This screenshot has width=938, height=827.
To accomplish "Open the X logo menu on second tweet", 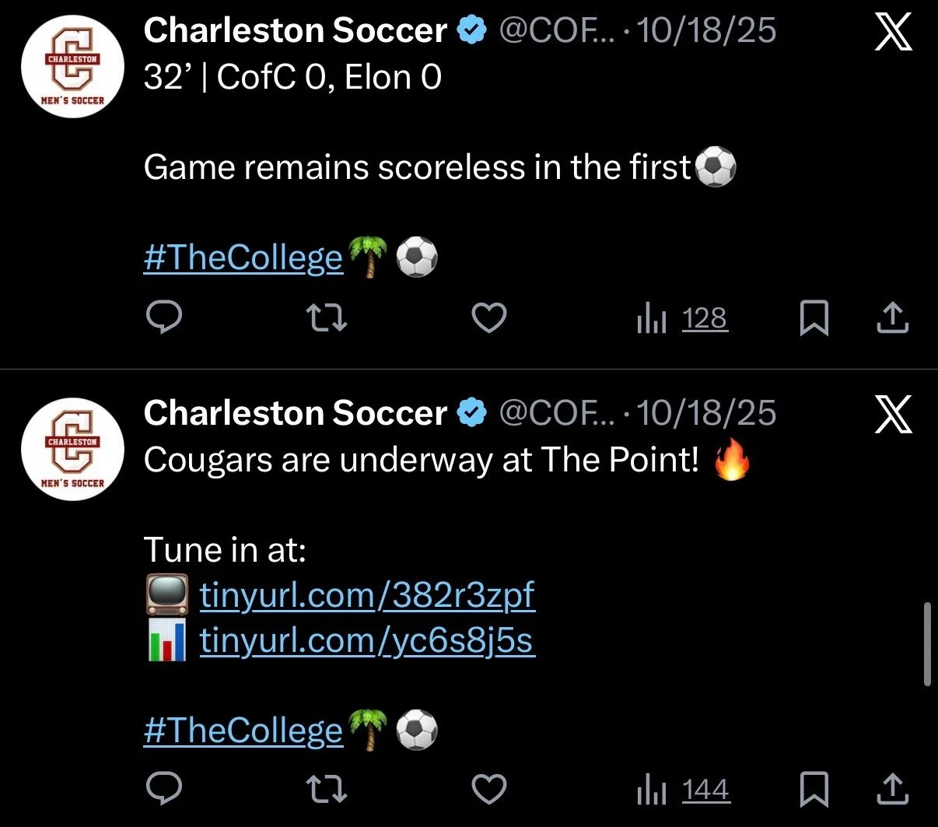I will 894,414.
